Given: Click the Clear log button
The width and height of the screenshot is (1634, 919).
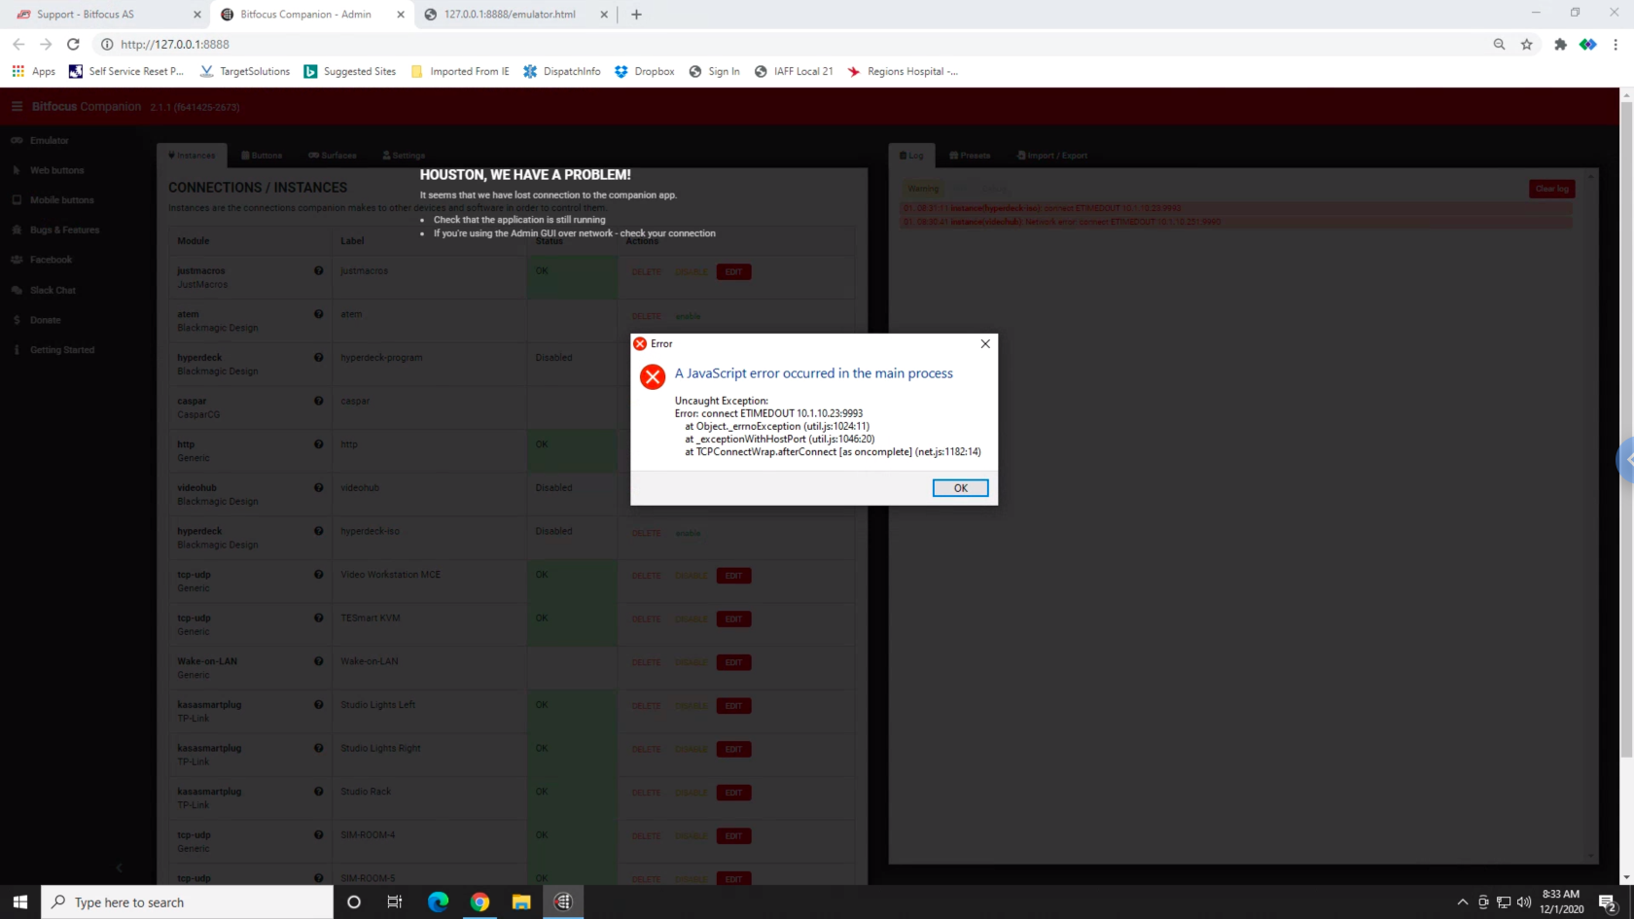Looking at the screenshot, I should tap(1551, 189).
